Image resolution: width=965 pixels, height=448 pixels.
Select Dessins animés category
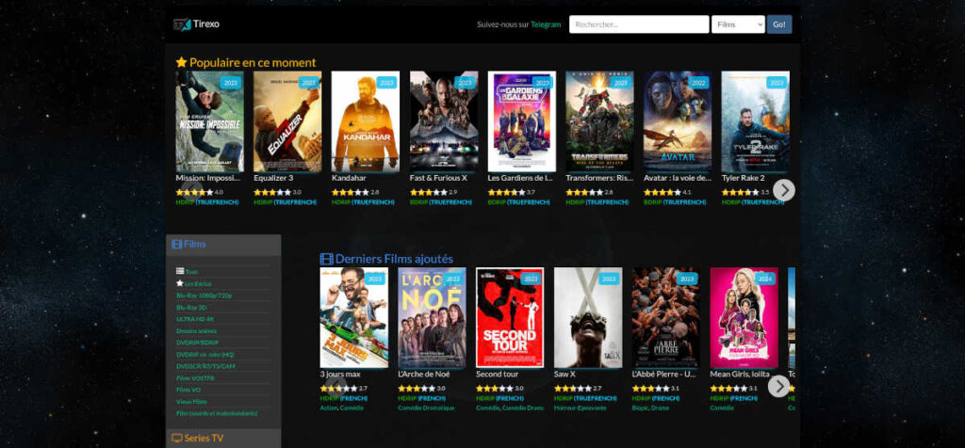196,330
